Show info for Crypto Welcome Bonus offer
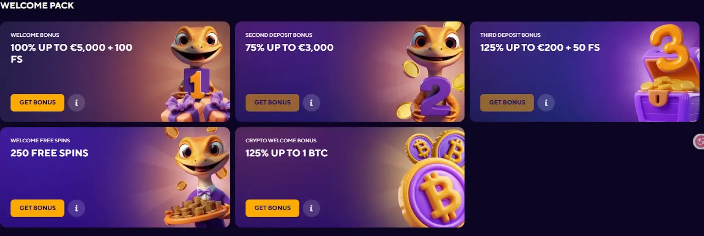Viewport: 704px width, 236px height. click(x=311, y=208)
